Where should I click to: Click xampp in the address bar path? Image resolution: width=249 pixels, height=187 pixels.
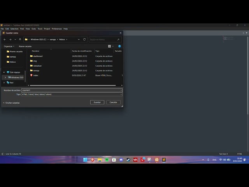[53, 39]
